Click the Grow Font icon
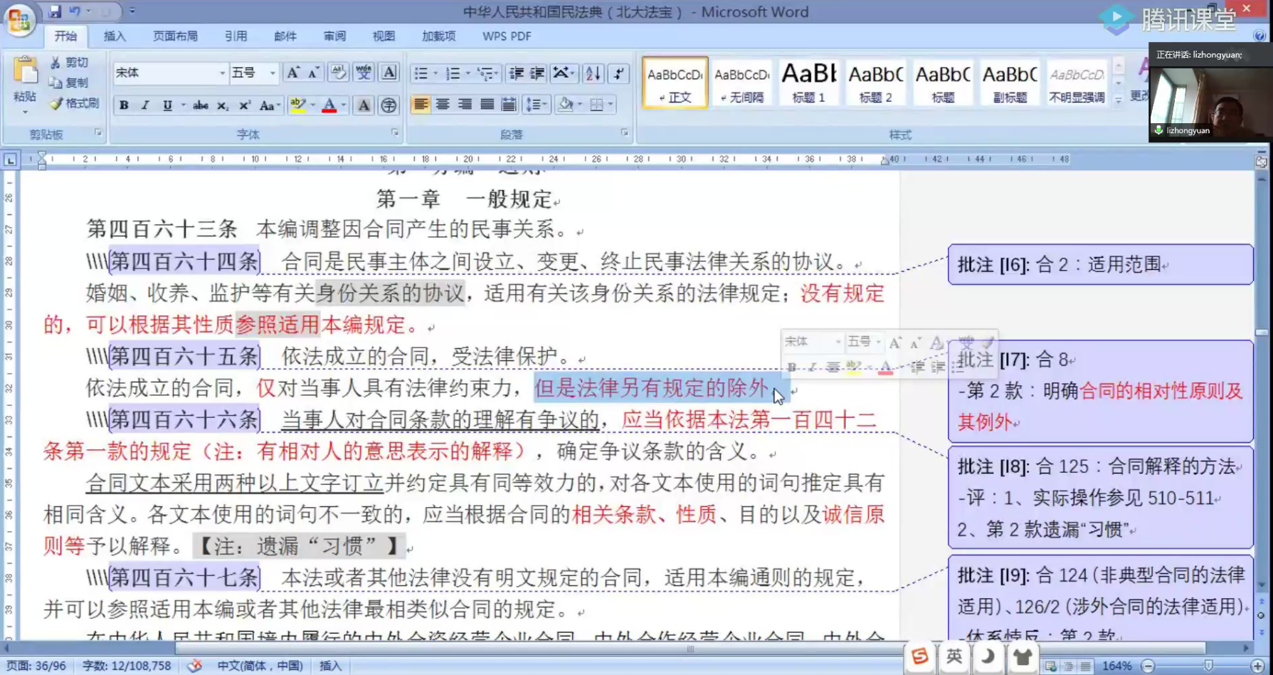 point(292,73)
